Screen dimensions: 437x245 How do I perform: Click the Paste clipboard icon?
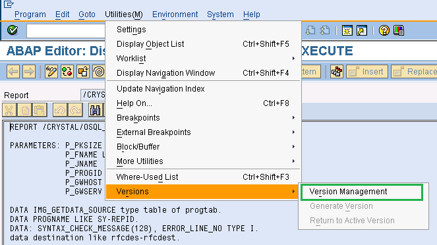[40, 110]
